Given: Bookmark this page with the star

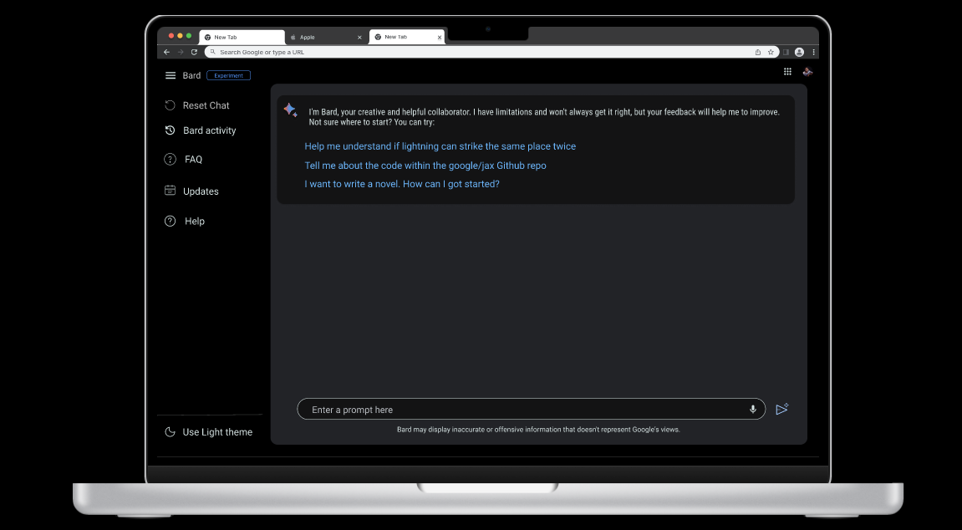Looking at the screenshot, I should tap(771, 52).
